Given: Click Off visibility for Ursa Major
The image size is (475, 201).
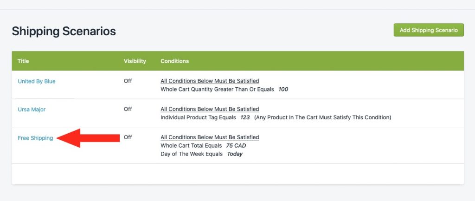Looking at the screenshot, I should tap(128, 109).
